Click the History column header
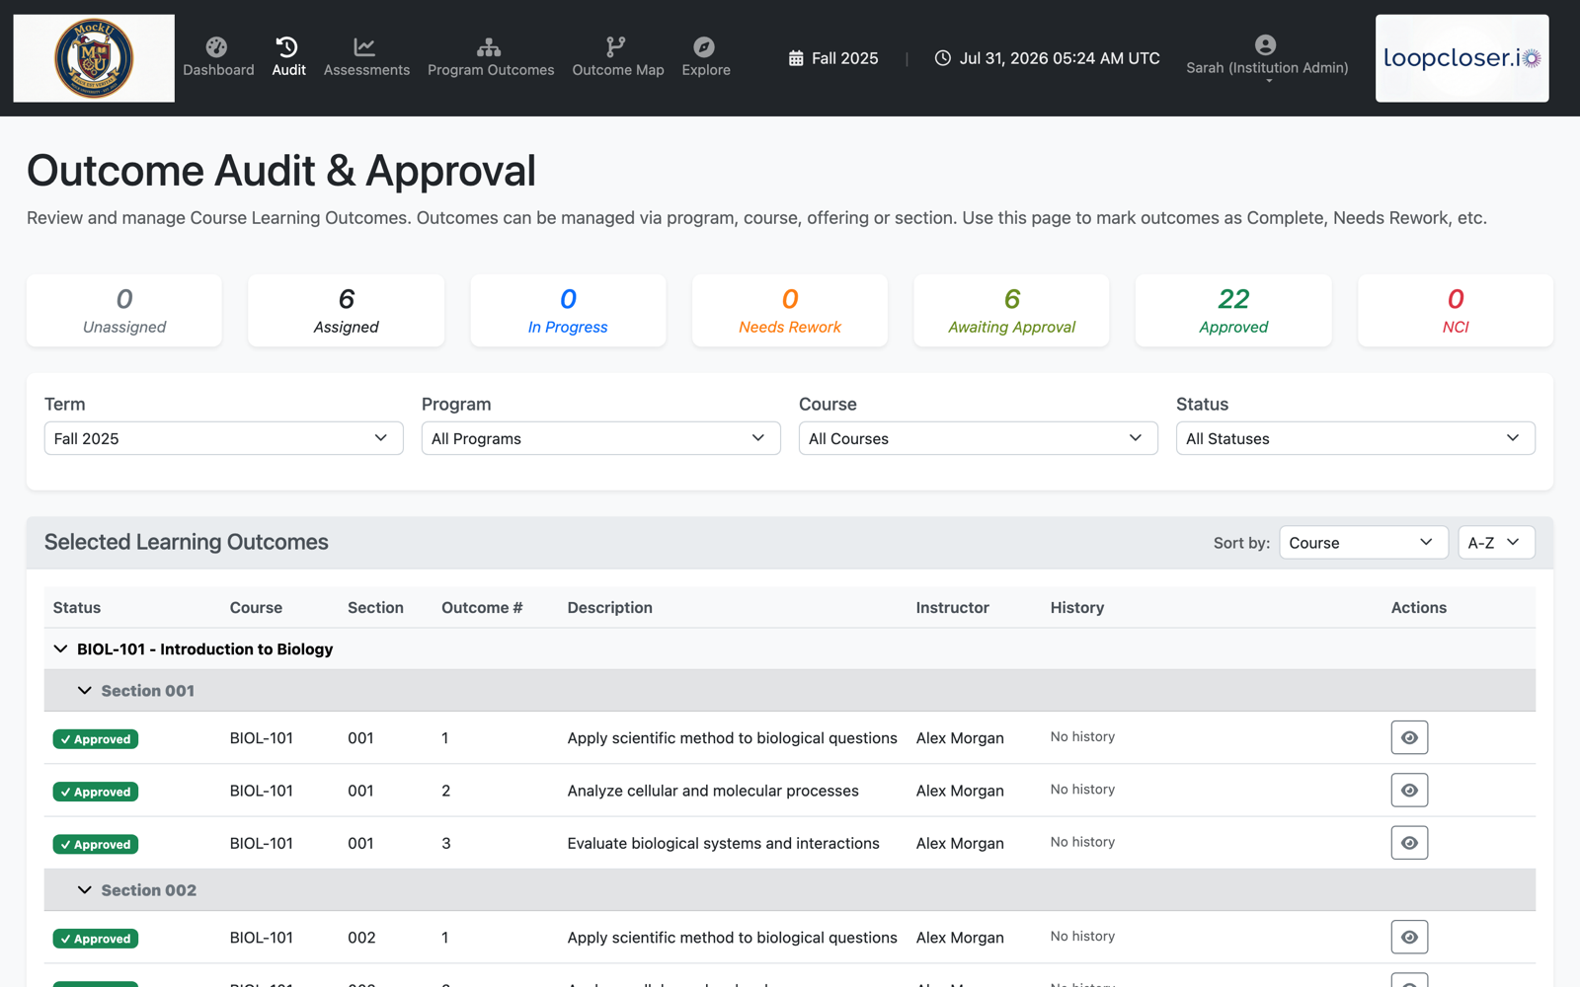The height and width of the screenshot is (987, 1580). (1077, 608)
